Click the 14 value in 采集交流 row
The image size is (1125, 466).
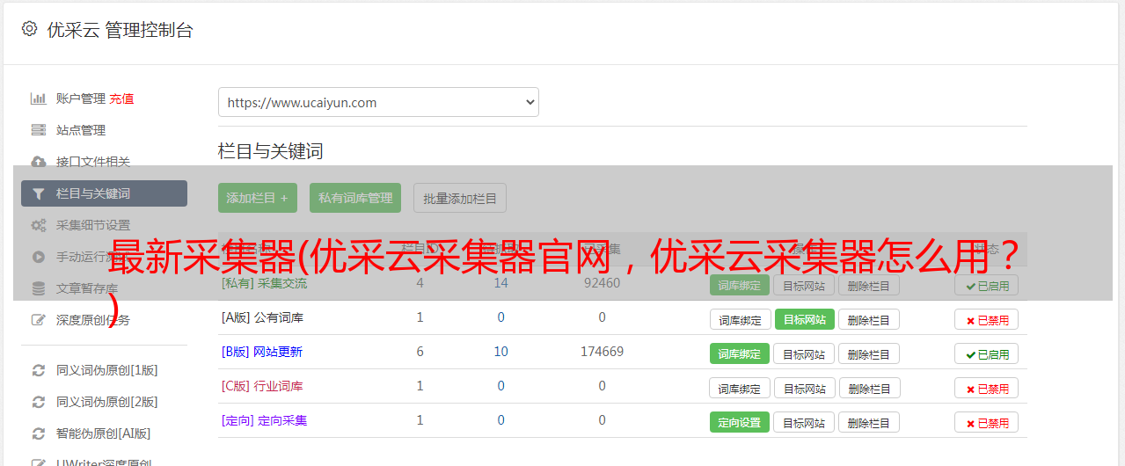tap(500, 283)
